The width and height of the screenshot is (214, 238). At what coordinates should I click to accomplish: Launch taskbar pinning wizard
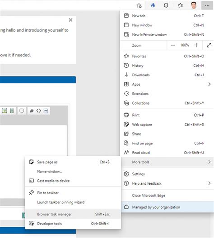73,202
